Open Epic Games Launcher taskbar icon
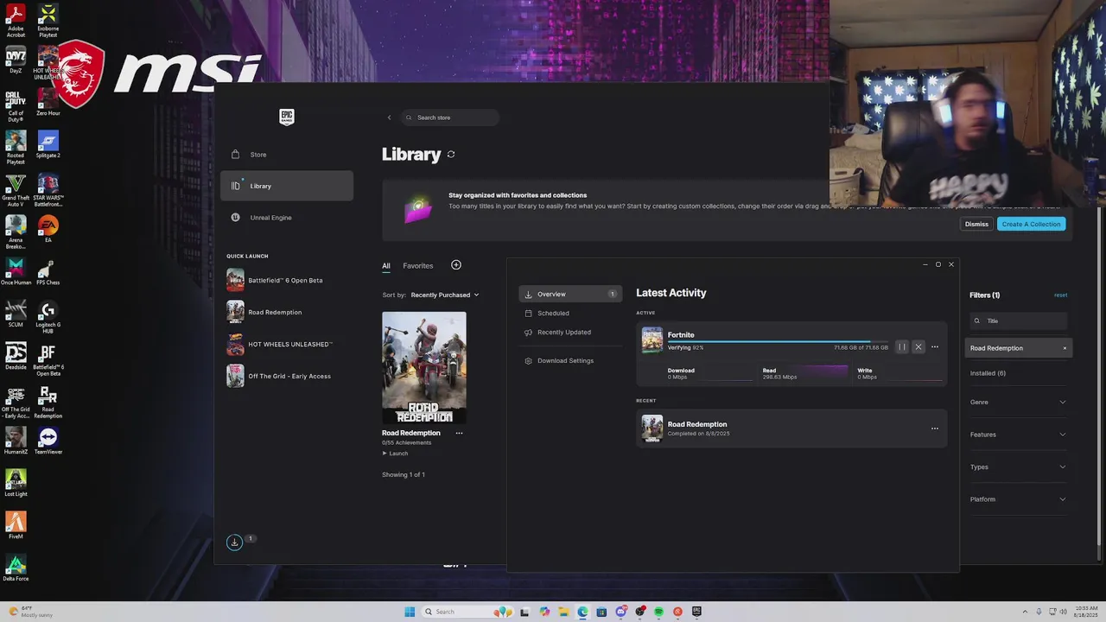 click(696, 612)
